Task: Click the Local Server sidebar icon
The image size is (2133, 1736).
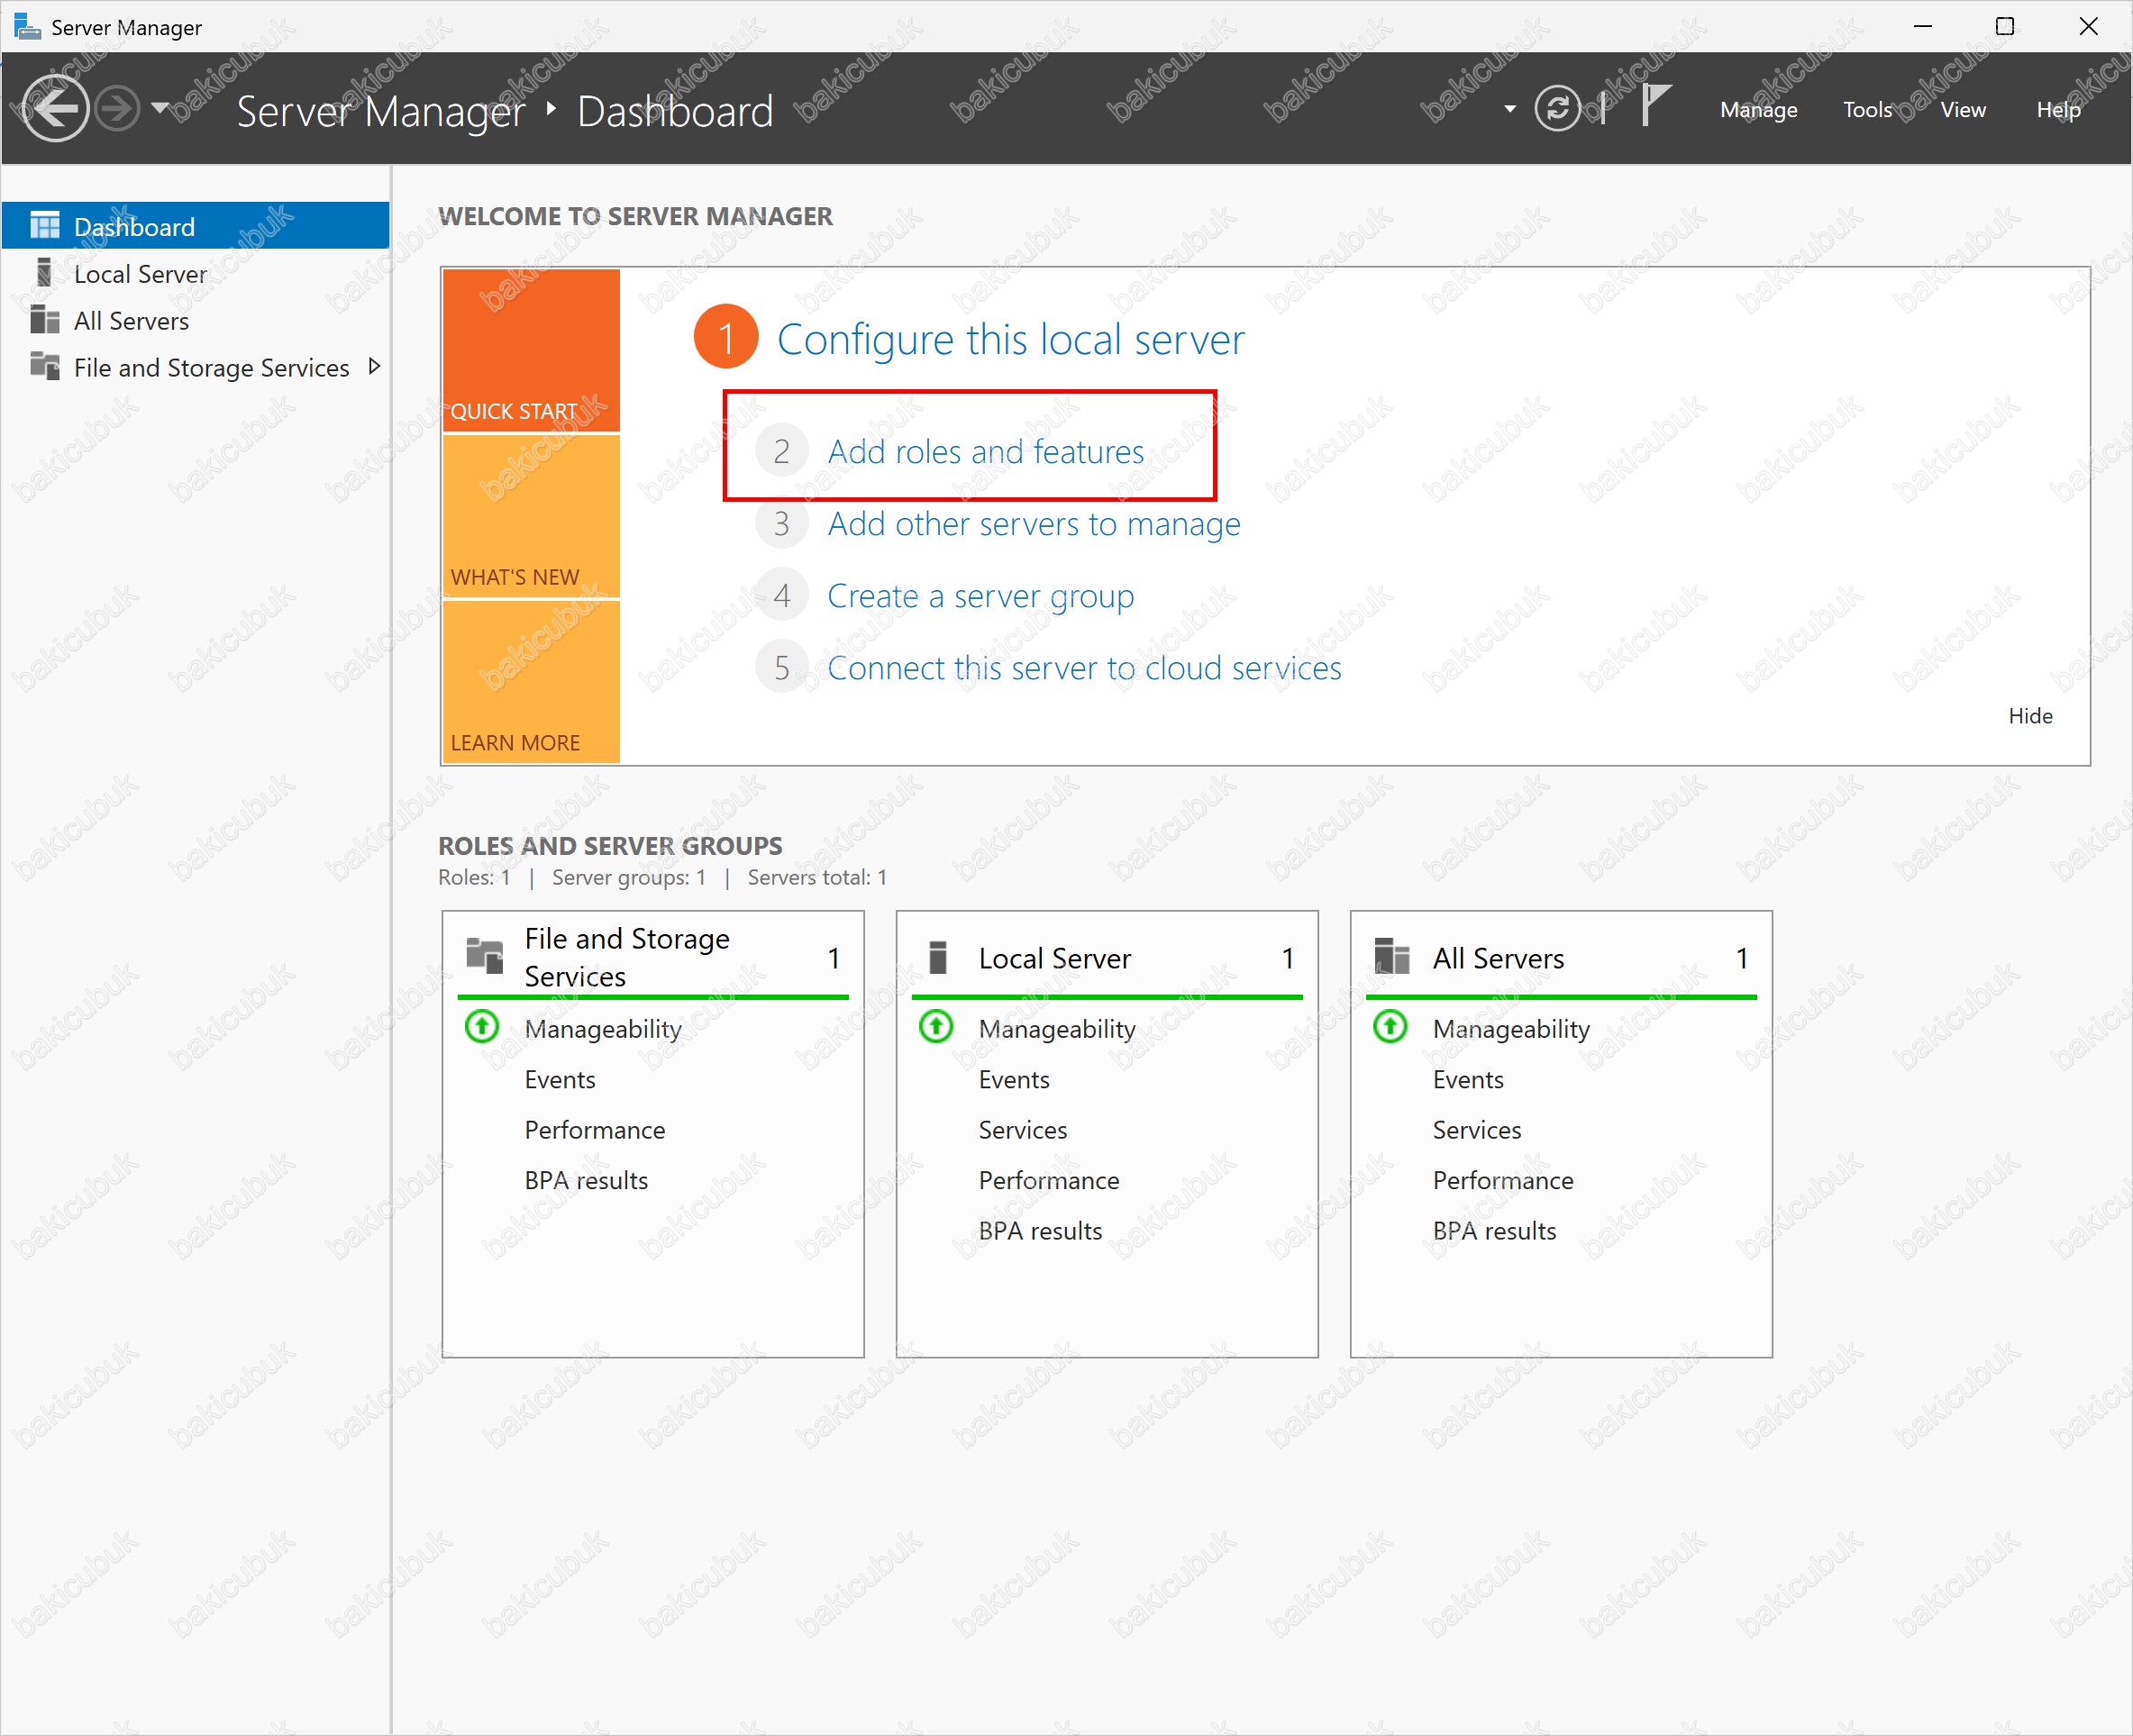Action: point(44,273)
